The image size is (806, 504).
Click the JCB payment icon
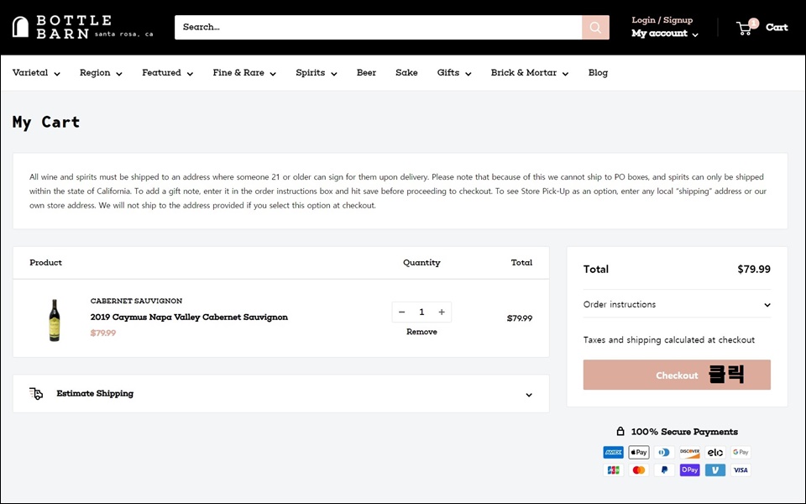(613, 470)
